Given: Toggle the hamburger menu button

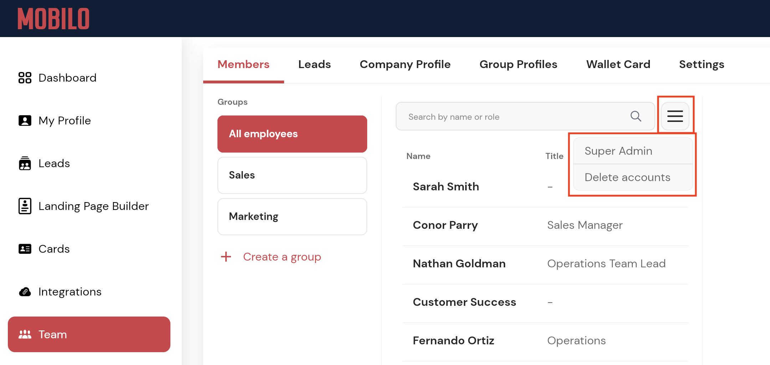Looking at the screenshot, I should (x=675, y=116).
